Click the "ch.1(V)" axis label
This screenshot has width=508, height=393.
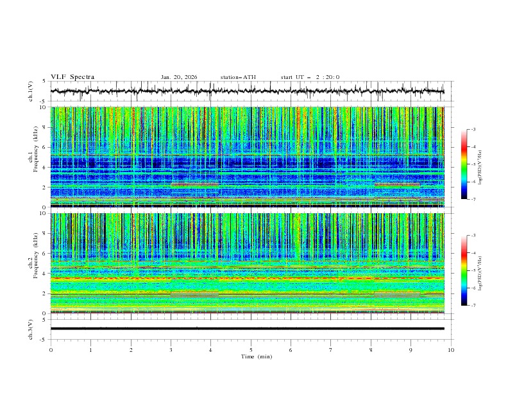(x=31, y=91)
